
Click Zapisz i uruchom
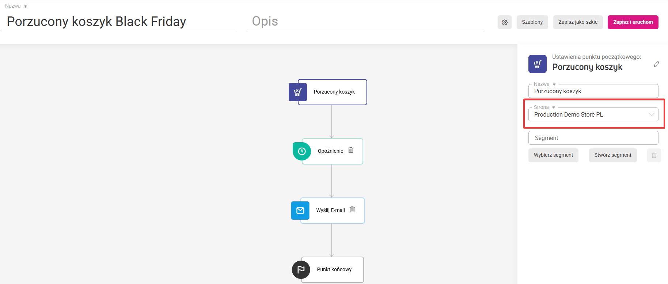pyautogui.click(x=633, y=22)
